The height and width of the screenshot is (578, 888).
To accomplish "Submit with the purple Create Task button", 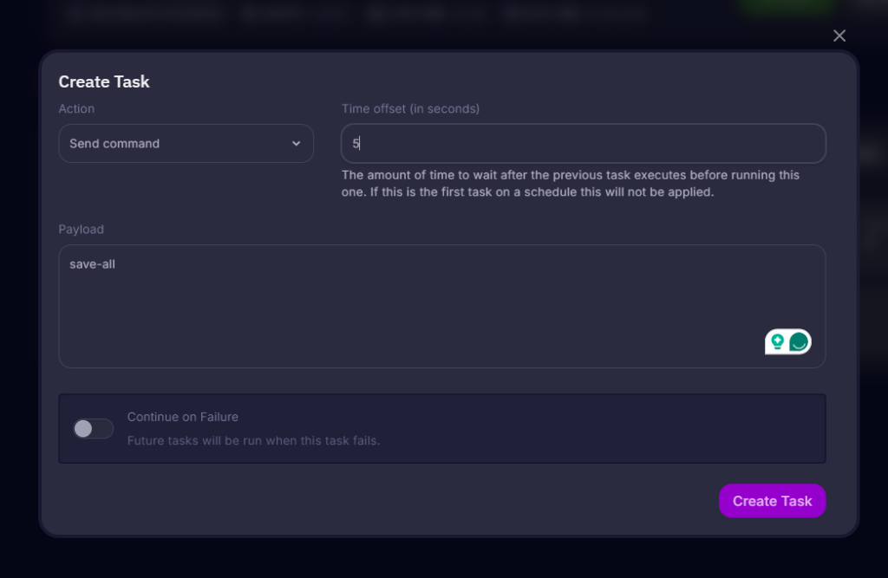I will (x=772, y=501).
